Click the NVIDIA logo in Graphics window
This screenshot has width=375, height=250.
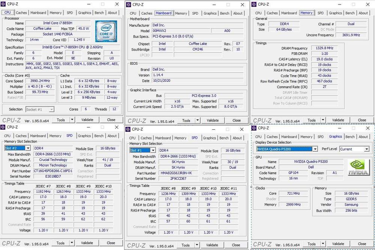(358, 167)
